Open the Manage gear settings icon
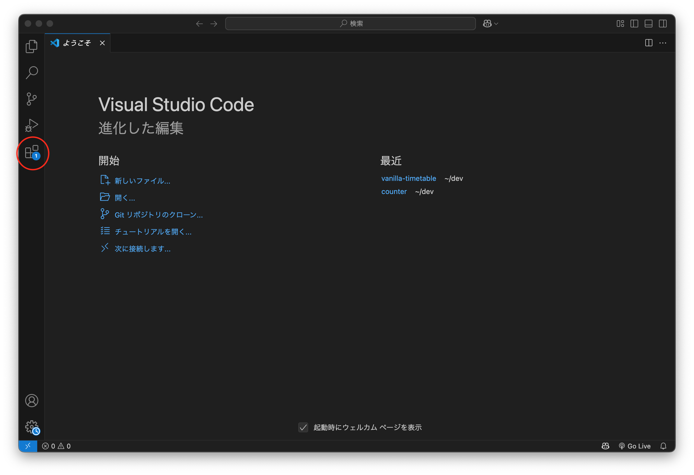 pyautogui.click(x=32, y=427)
